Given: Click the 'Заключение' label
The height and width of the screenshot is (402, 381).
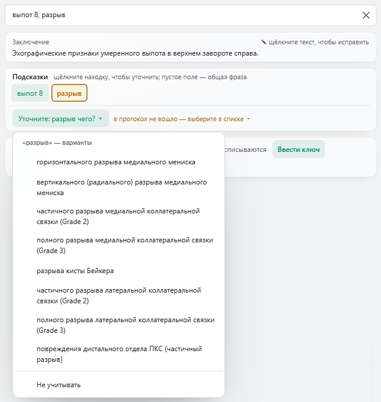Looking at the screenshot, I should [x=31, y=42].
